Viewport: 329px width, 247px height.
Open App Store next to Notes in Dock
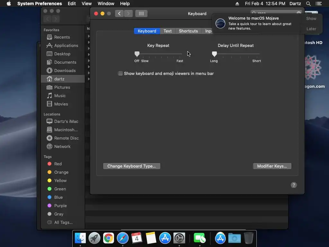coord(165,238)
